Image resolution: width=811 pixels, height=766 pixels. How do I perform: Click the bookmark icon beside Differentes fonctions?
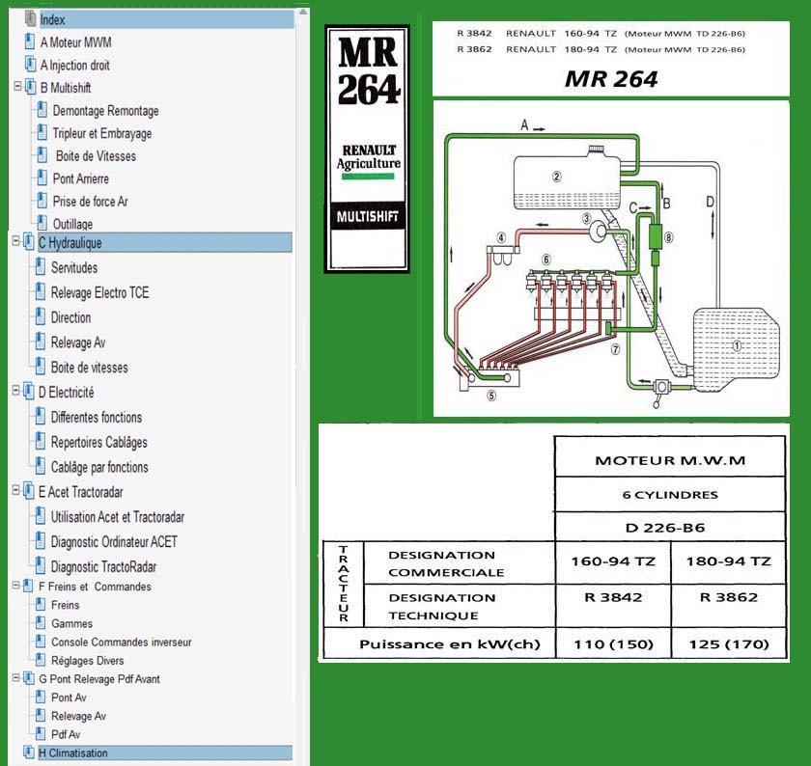click(x=40, y=417)
